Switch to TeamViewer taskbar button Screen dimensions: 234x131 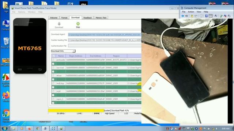[53, 128]
